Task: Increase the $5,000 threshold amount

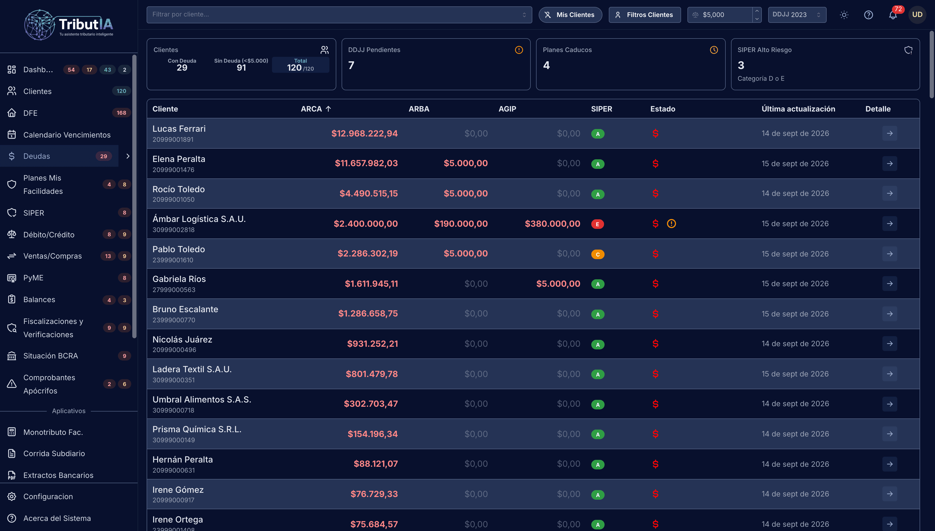Action: click(x=757, y=11)
